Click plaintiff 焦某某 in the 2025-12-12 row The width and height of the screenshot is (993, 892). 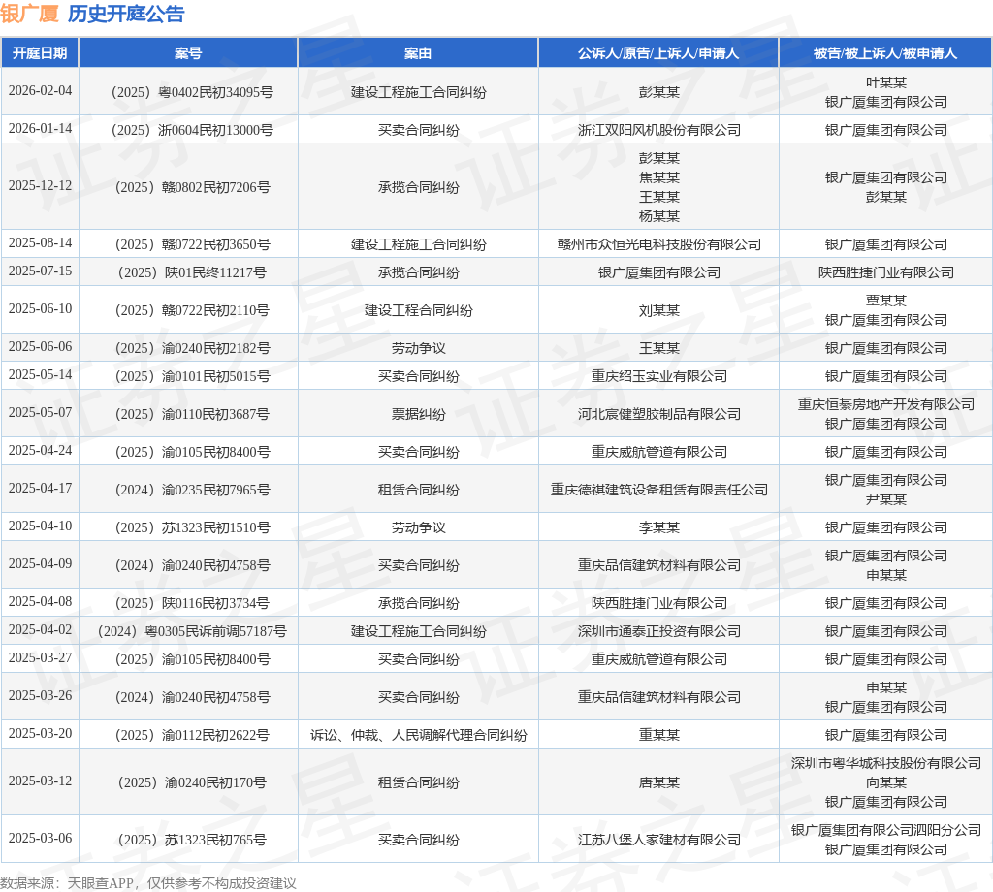[x=658, y=177]
